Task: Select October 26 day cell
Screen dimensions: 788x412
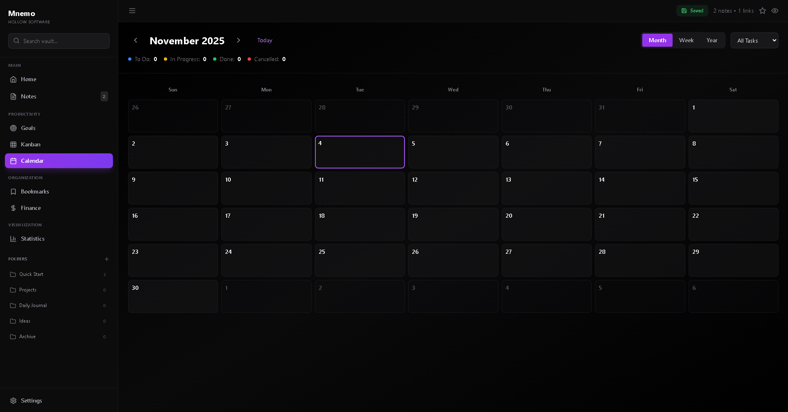Action: (x=173, y=116)
